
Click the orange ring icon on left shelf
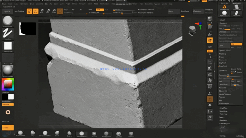(8, 112)
